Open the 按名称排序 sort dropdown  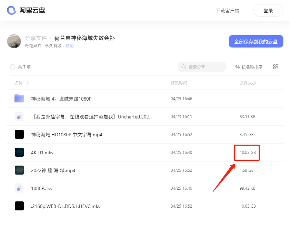coord(249,67)
